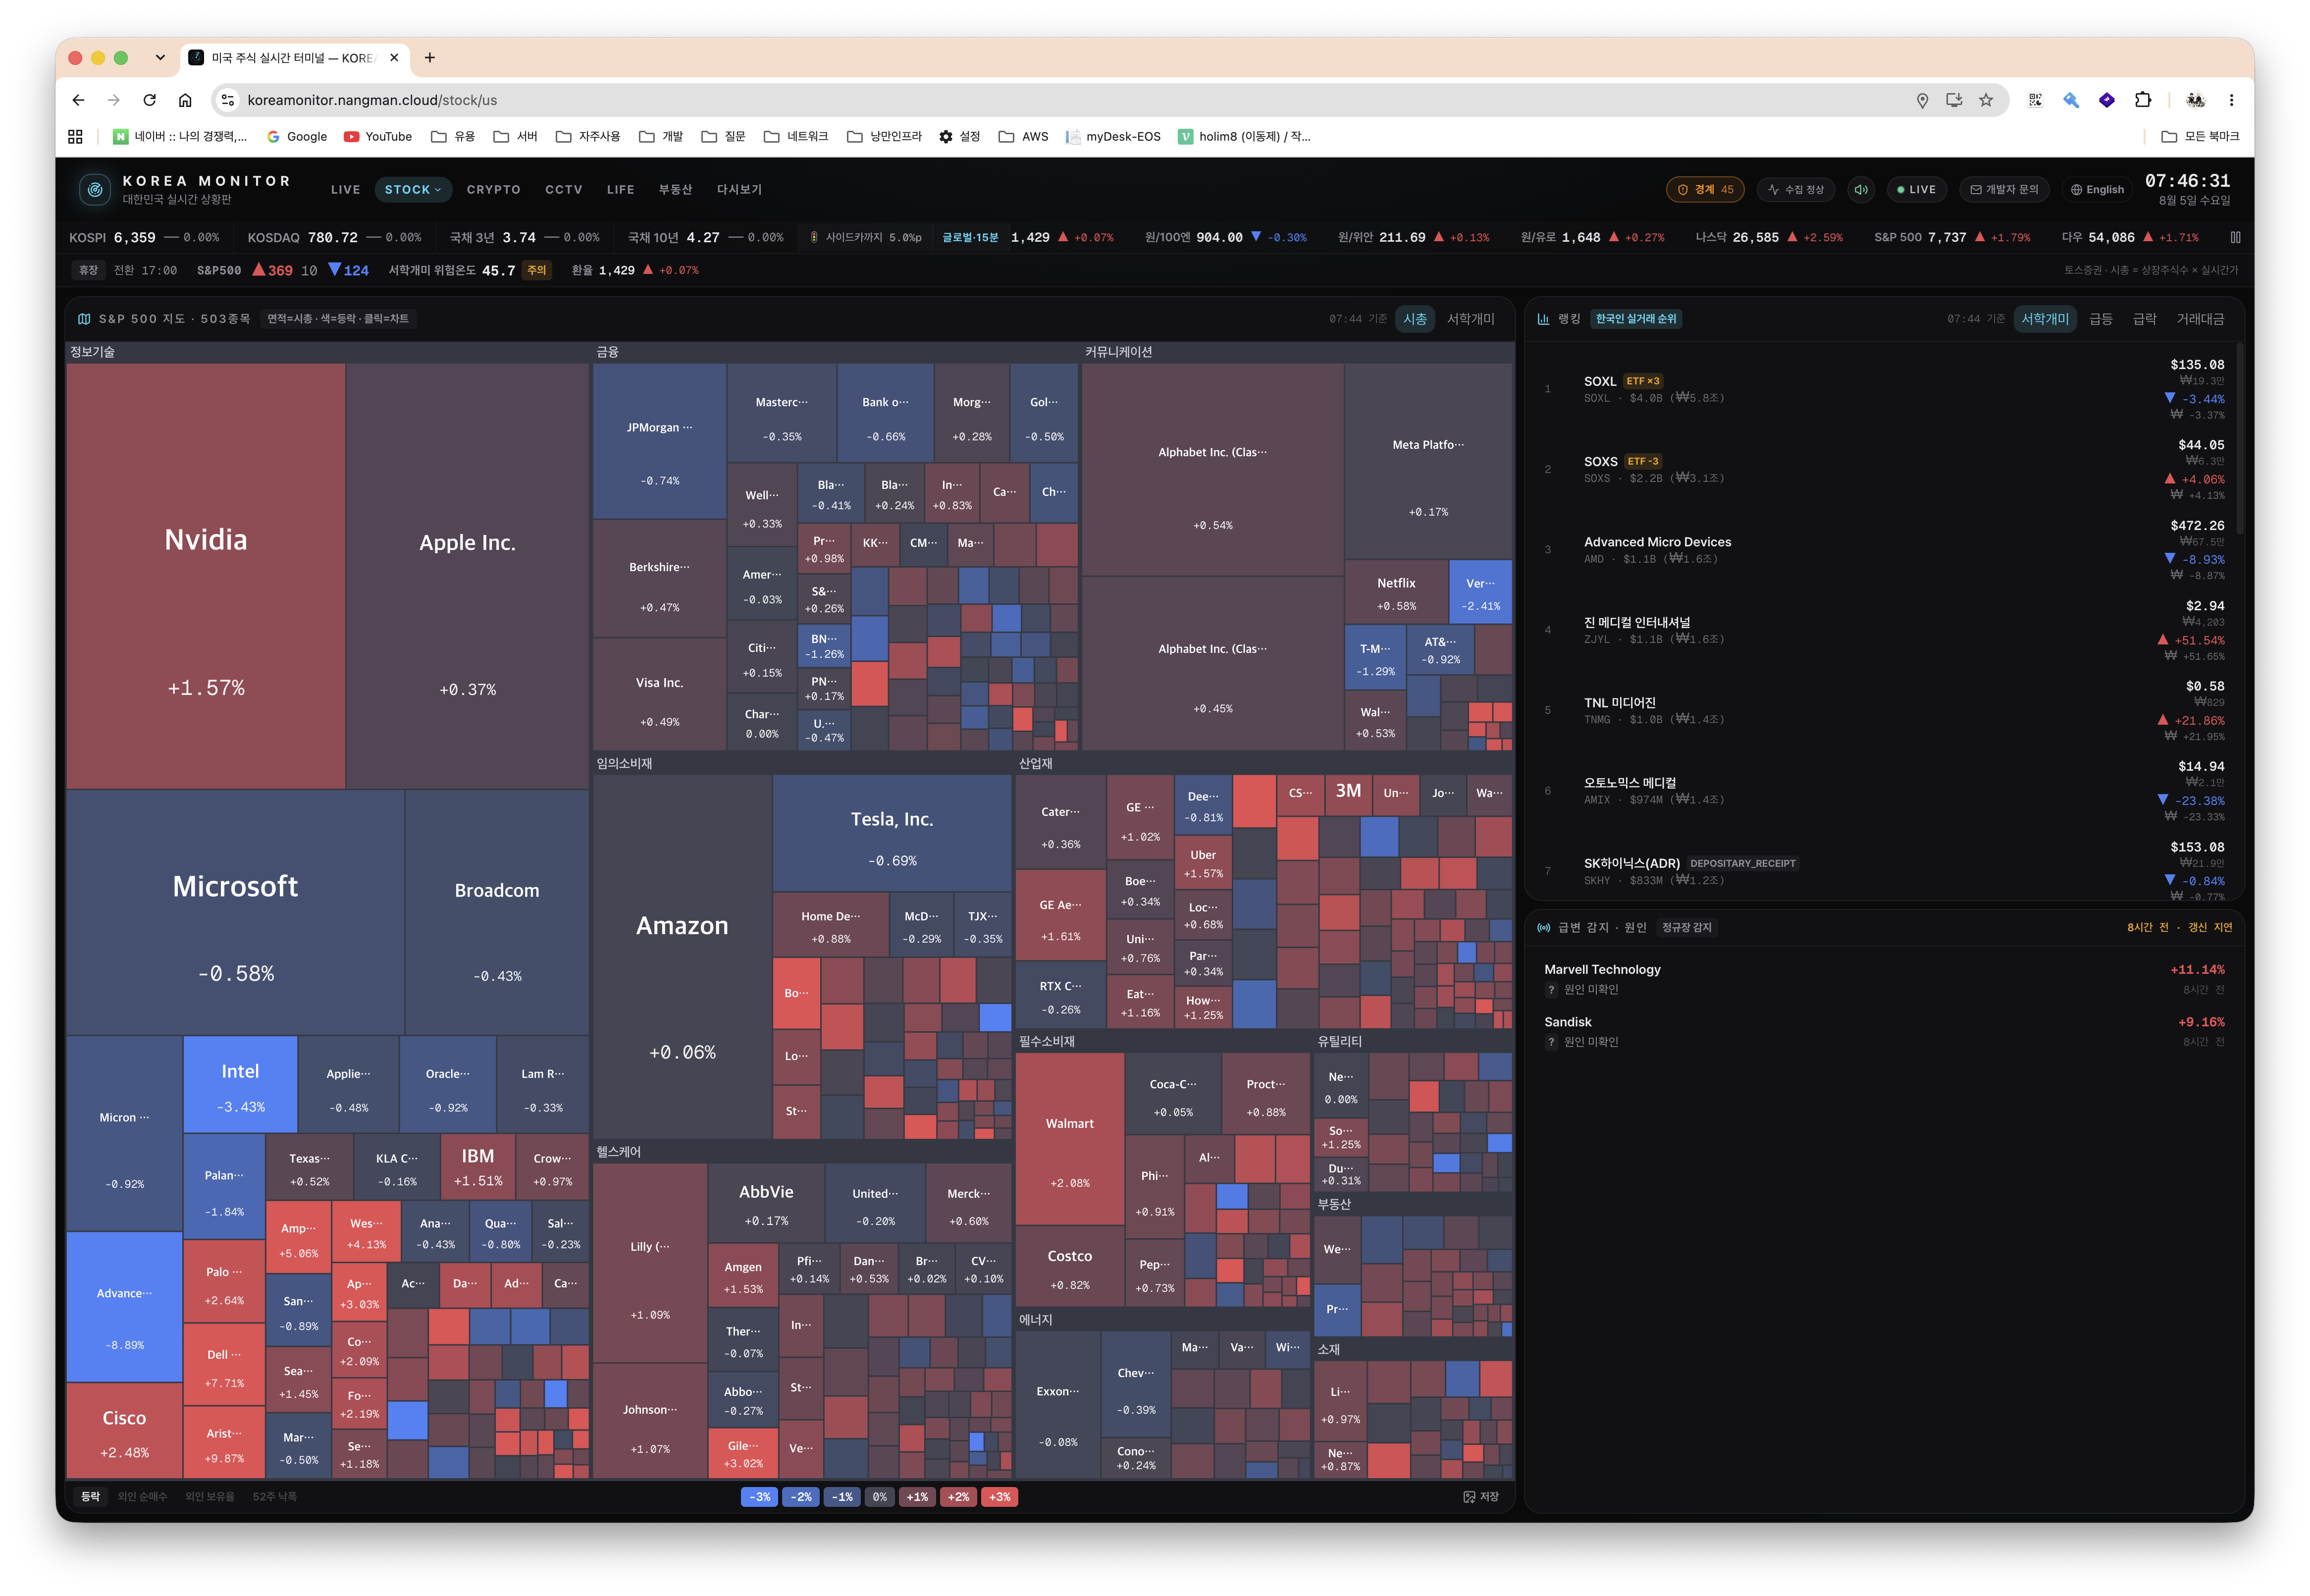The image size is (2310, 1596).
Task: Open the QR code extension icon
Action: pyautogui.click(x=2035, y=100)
